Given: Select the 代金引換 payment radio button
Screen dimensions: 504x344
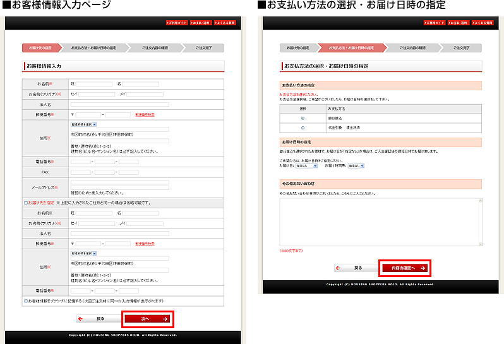Looking at the screenshot, I should click(303, 128).
